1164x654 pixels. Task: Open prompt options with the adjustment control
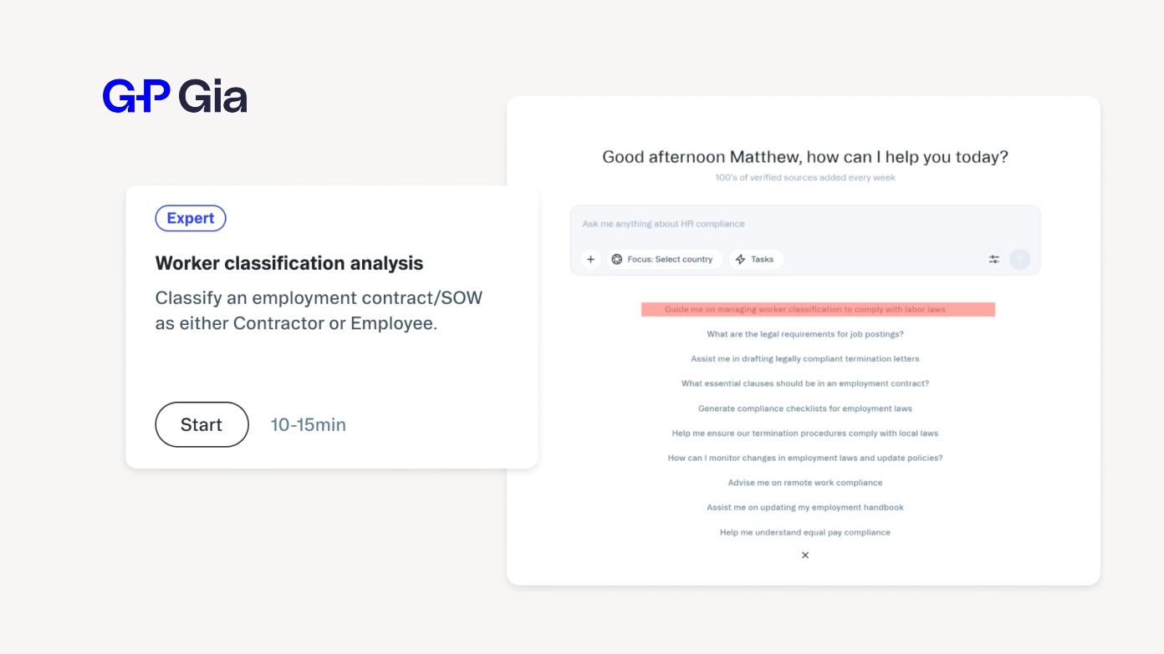click(x=993, y=259)
